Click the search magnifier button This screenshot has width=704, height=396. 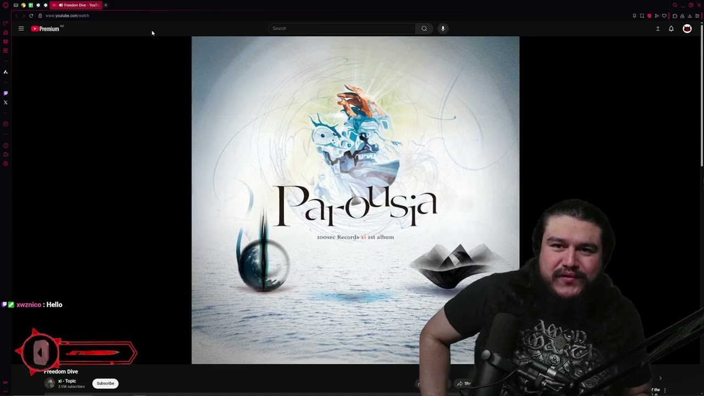424,29
